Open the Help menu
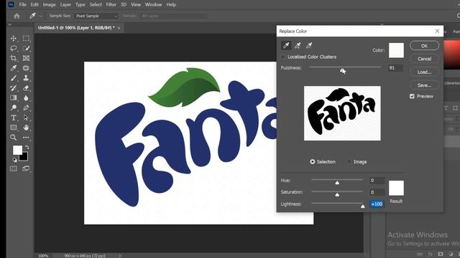 (x=171, y=4)
